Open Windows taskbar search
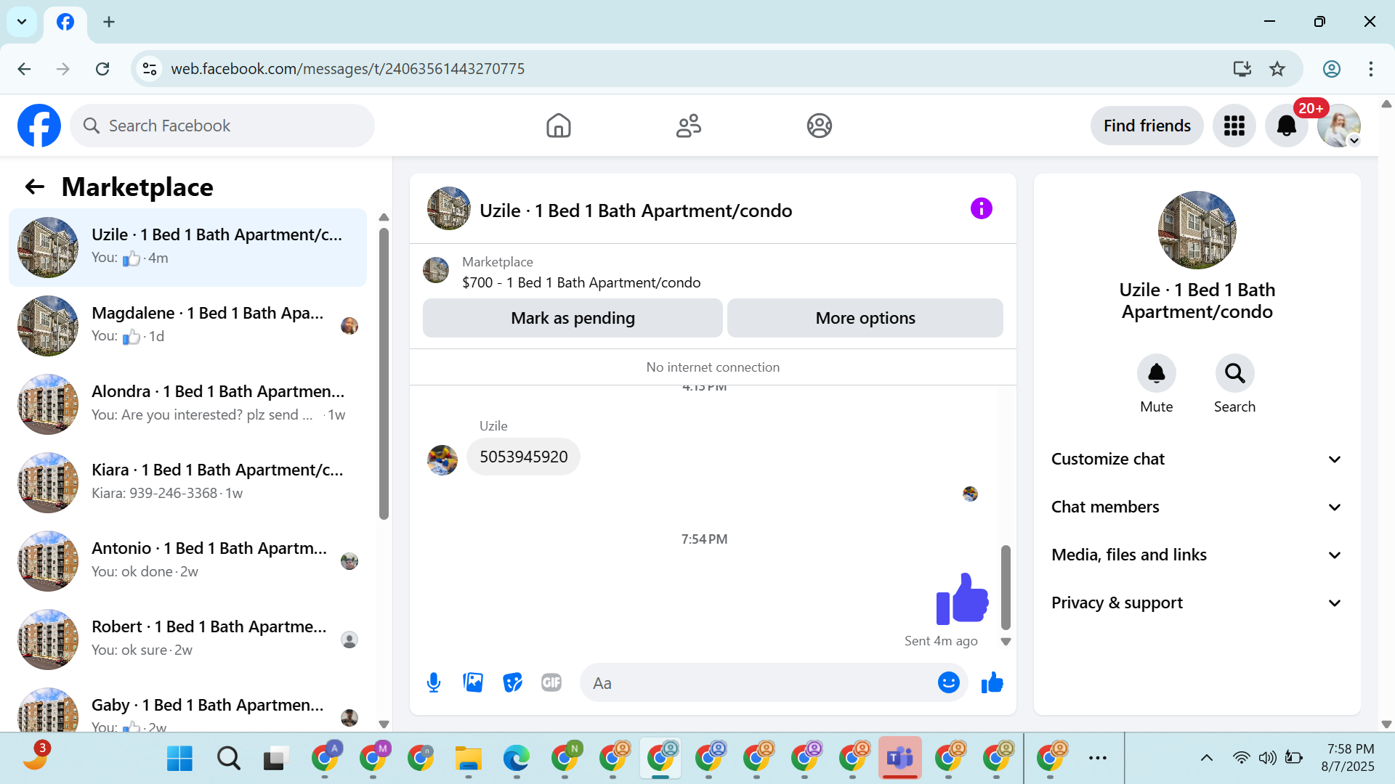 pyautogui.click(x=228, y=758)
